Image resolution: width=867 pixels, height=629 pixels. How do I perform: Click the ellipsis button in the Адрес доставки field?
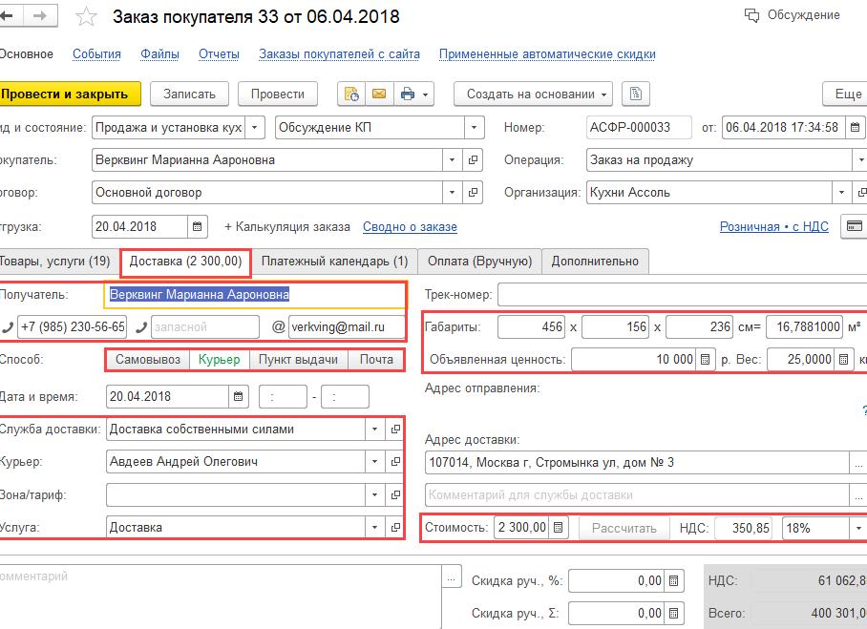pos(858,463)
